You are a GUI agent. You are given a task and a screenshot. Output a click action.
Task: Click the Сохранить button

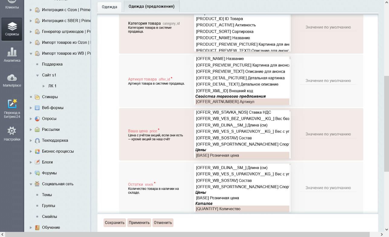click(x=115, y=223)
